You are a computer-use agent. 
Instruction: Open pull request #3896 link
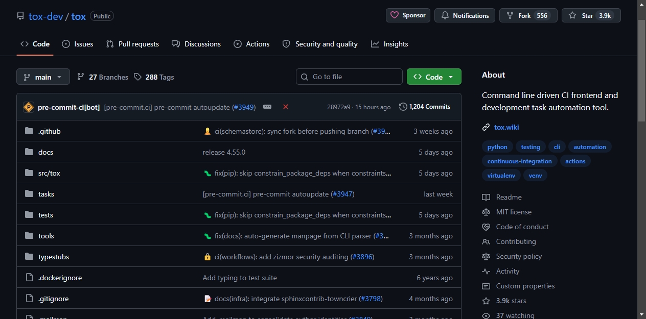[x=362, y=257]
